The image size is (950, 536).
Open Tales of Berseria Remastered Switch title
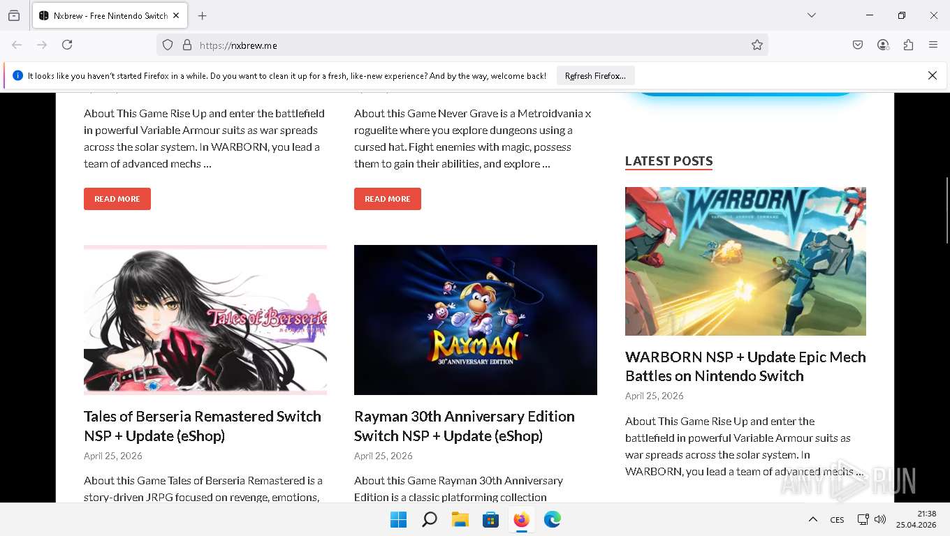tap(203, 426)
